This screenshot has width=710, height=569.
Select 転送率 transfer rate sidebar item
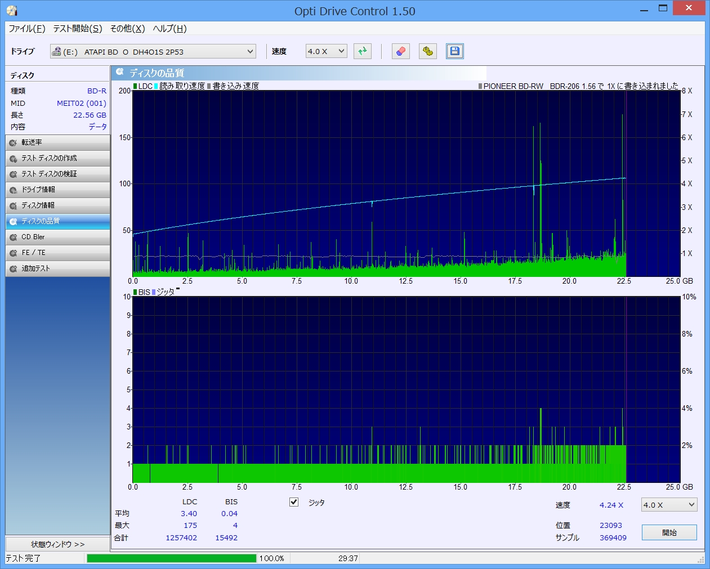coord(57,142)
